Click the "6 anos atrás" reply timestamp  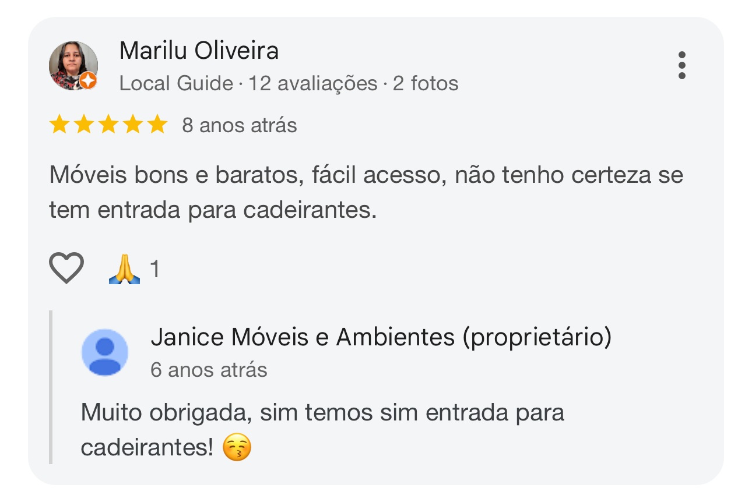click(x=209, y=370)
